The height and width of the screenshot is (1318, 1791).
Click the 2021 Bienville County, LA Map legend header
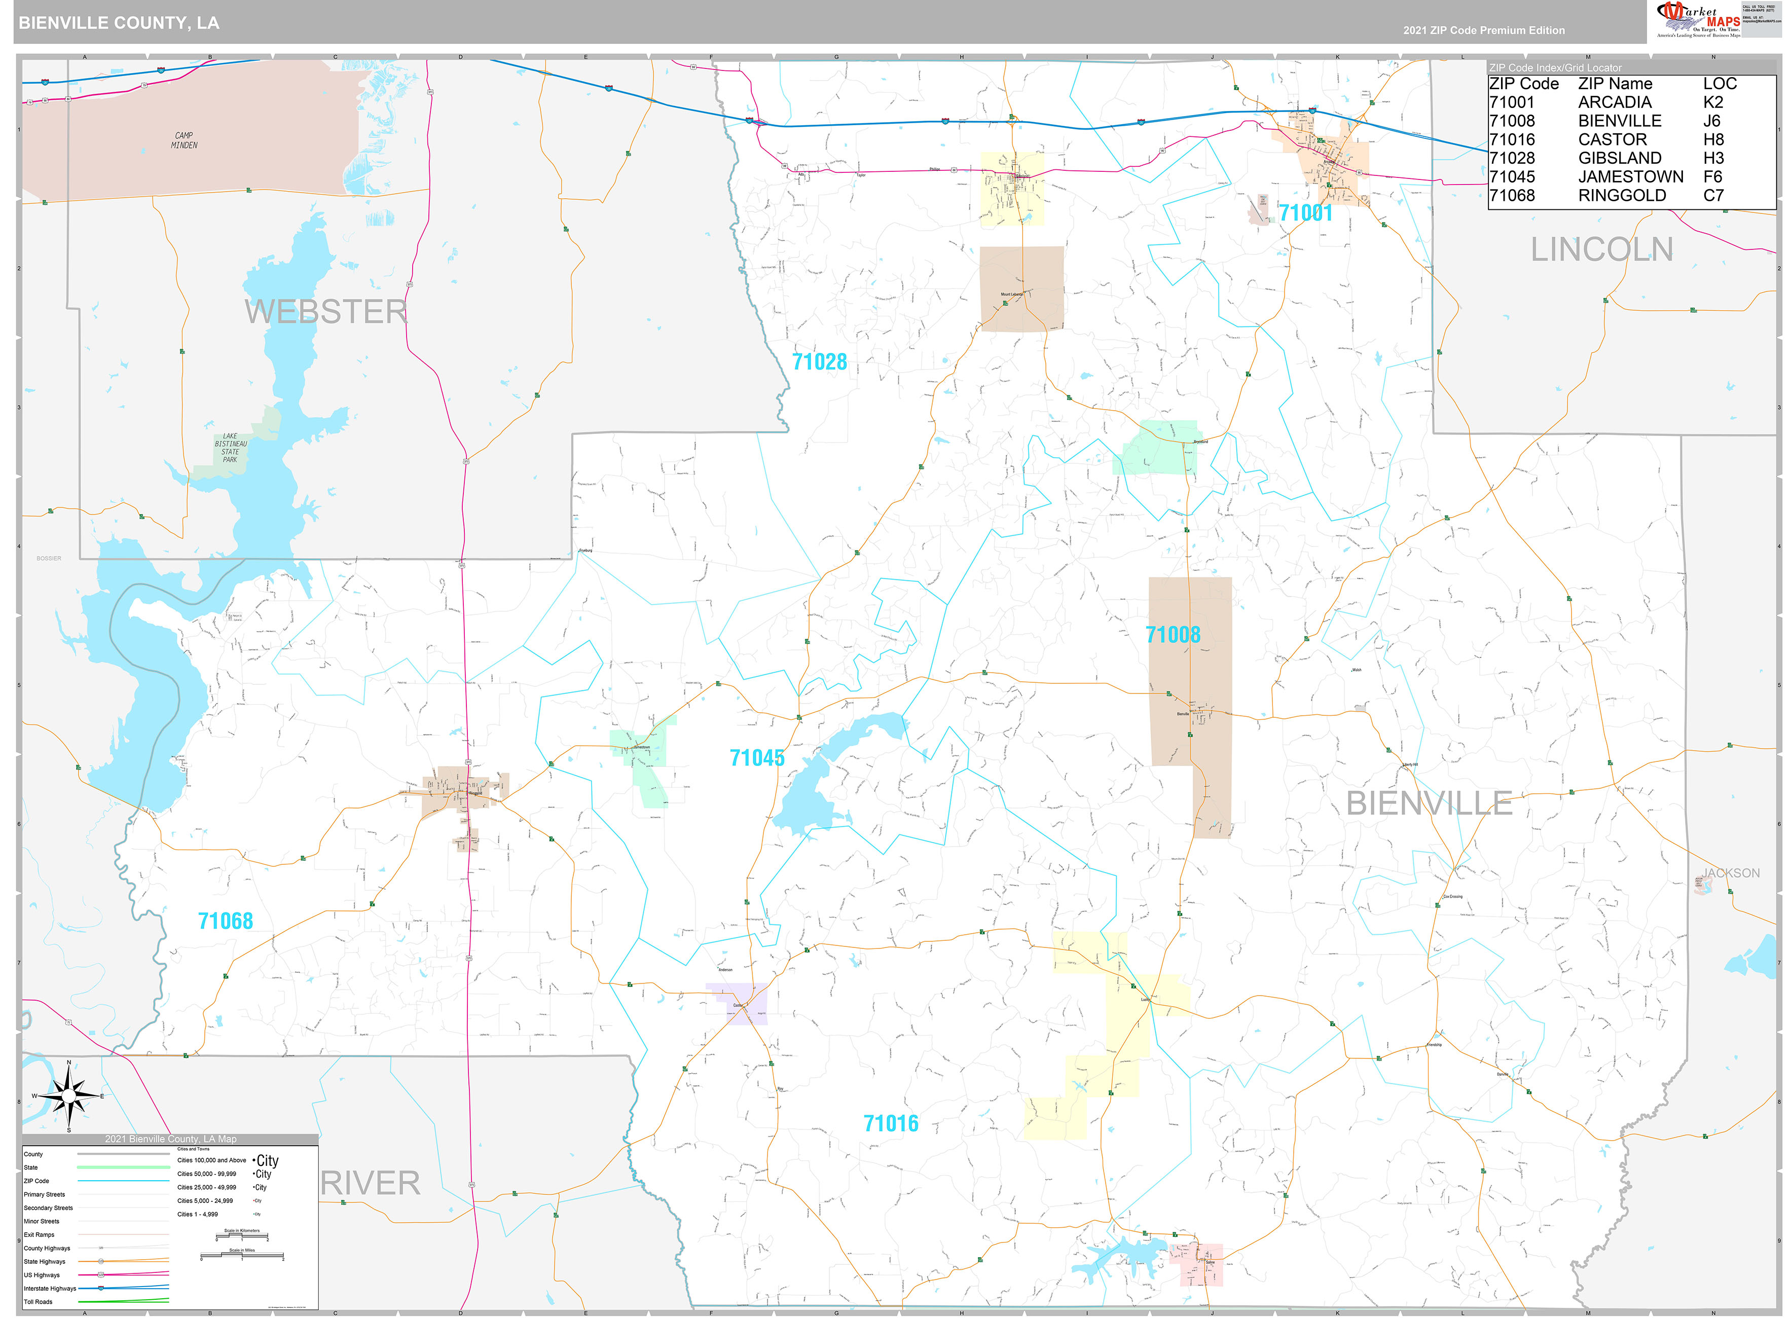pyautogui.click(x=171, y=1139)
